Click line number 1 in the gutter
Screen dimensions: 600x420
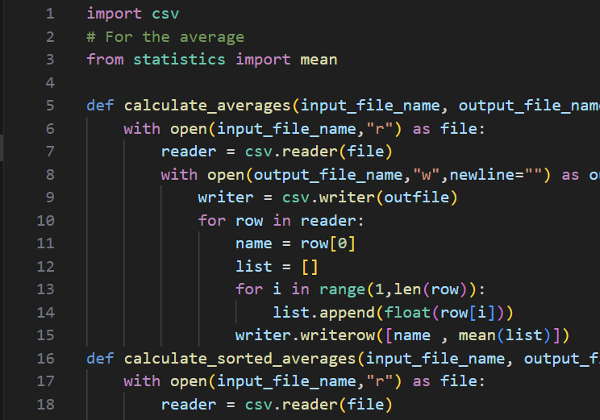tap(50, 15)
